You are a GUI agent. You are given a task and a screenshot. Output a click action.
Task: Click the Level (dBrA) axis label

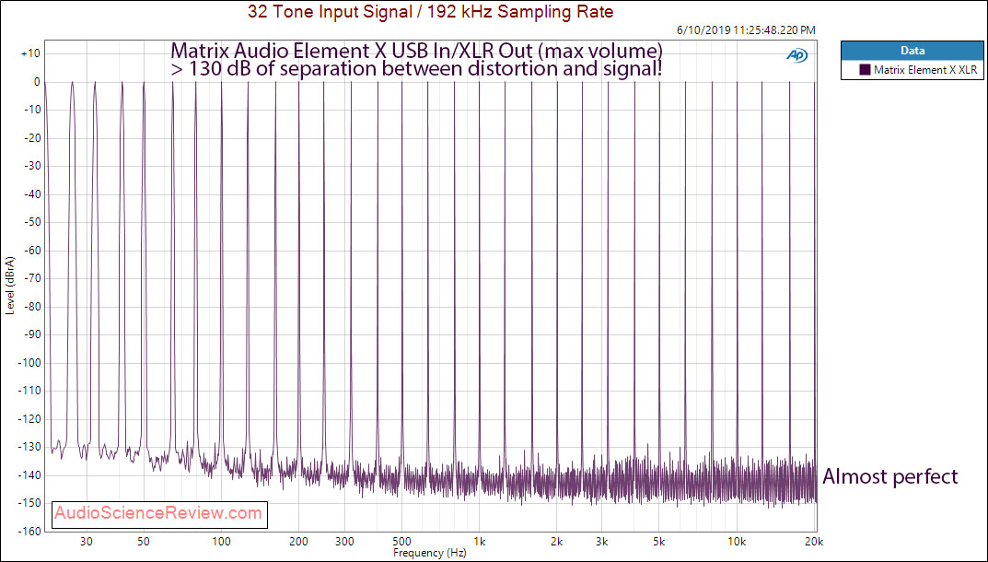[9, 286]
